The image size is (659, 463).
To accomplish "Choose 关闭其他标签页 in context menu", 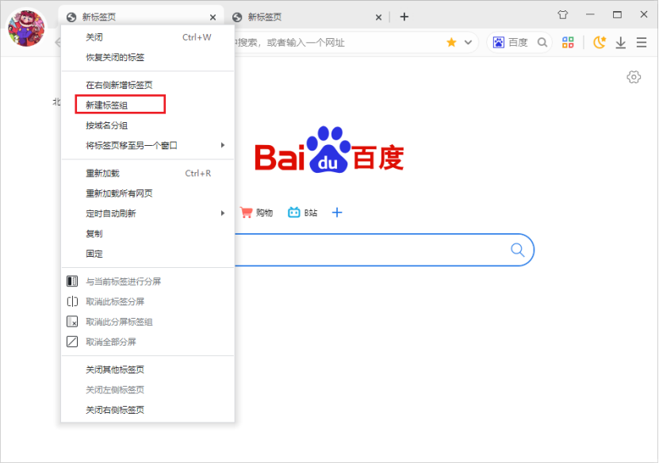I will pyautogui.click(x=115, y=369).
